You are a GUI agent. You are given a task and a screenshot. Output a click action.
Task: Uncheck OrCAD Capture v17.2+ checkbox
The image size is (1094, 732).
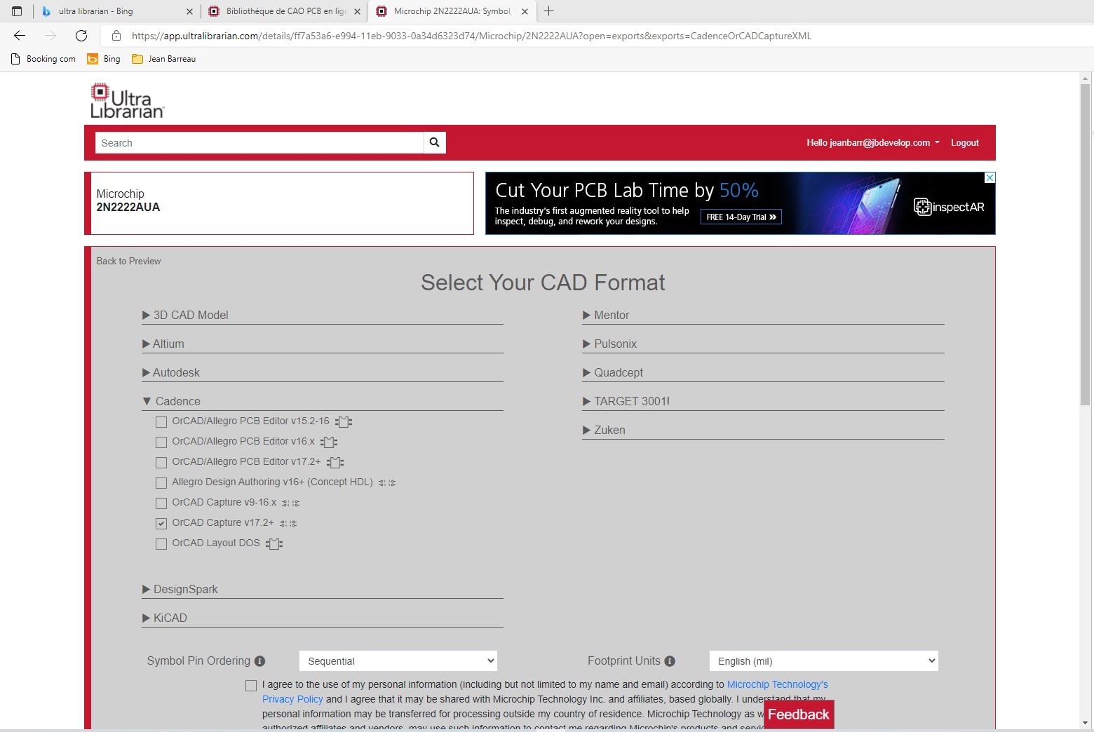(161, 524)
